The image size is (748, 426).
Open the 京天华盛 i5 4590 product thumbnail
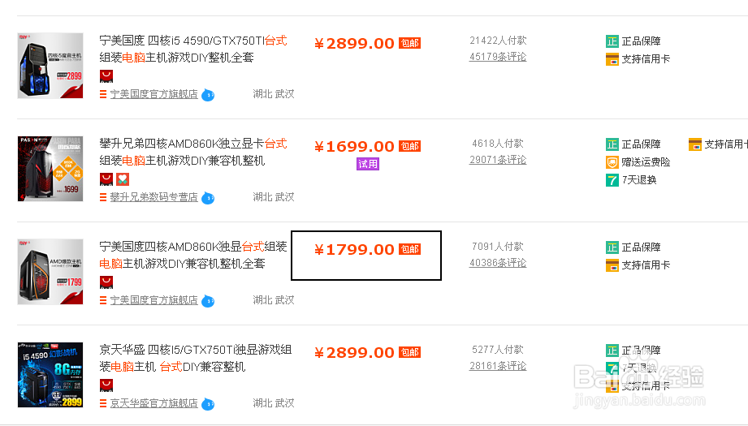point(50,375)
